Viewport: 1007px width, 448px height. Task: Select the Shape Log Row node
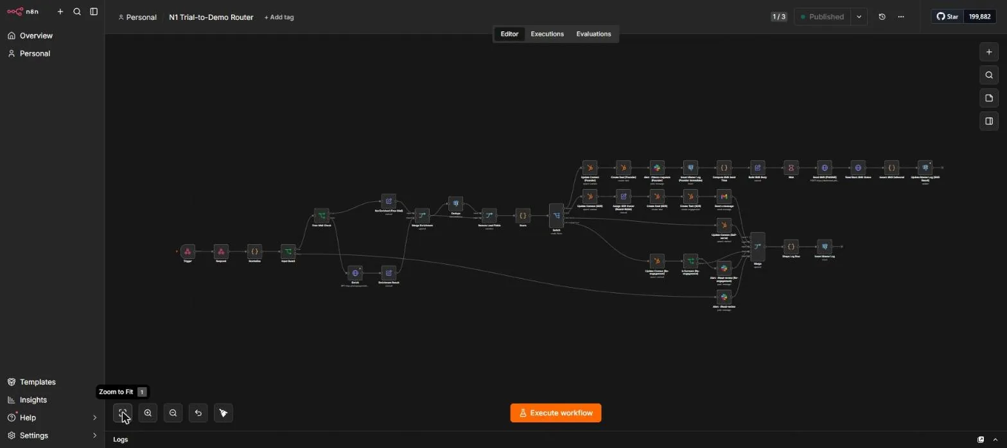[791, 247]
